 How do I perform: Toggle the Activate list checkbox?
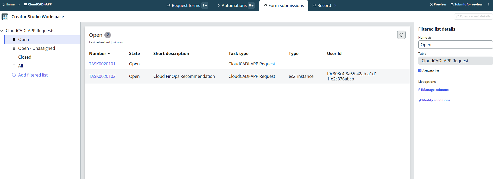coord(420,71)
